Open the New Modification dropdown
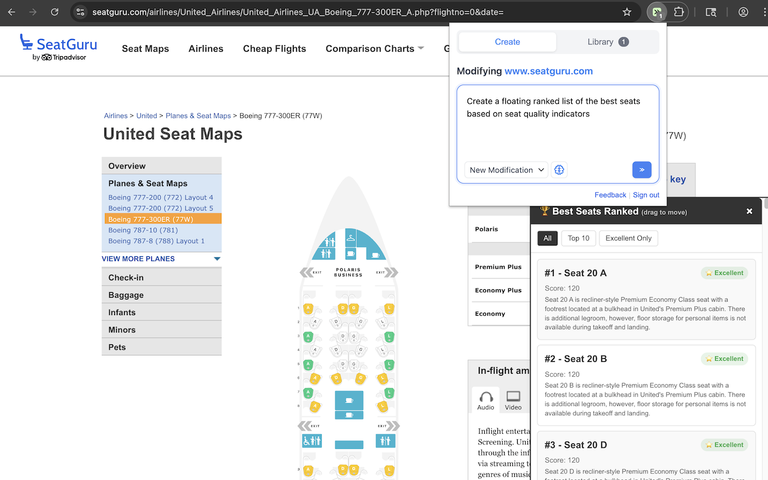Image resolution: width=768 pixels, height=480 pixels. click(x=506, y=170)
